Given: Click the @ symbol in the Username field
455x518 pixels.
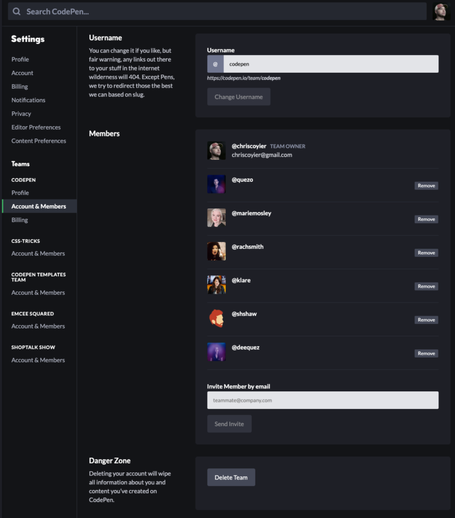Looking at the screenshot, I should click(215, 63).
